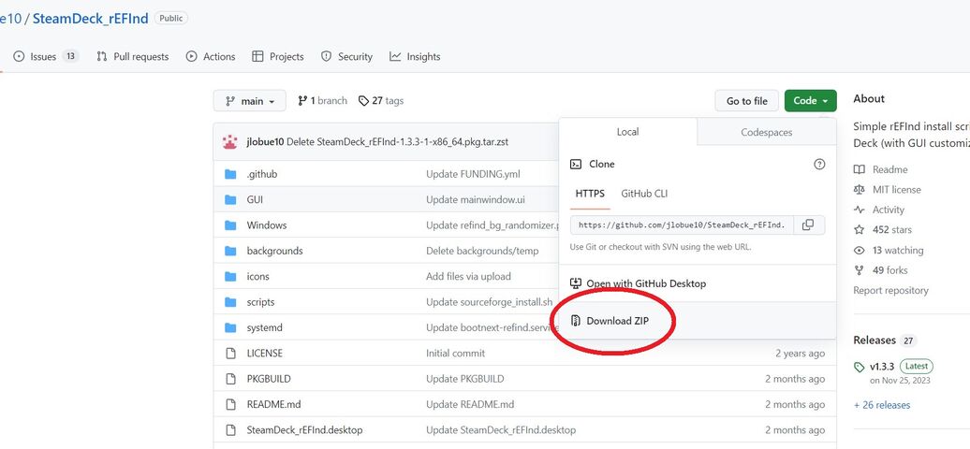Image resolution: width=970 pixels, height=449 pixels.
Task: Open the systemd folder
Action: pyautogui.click(x=264, y=327)
